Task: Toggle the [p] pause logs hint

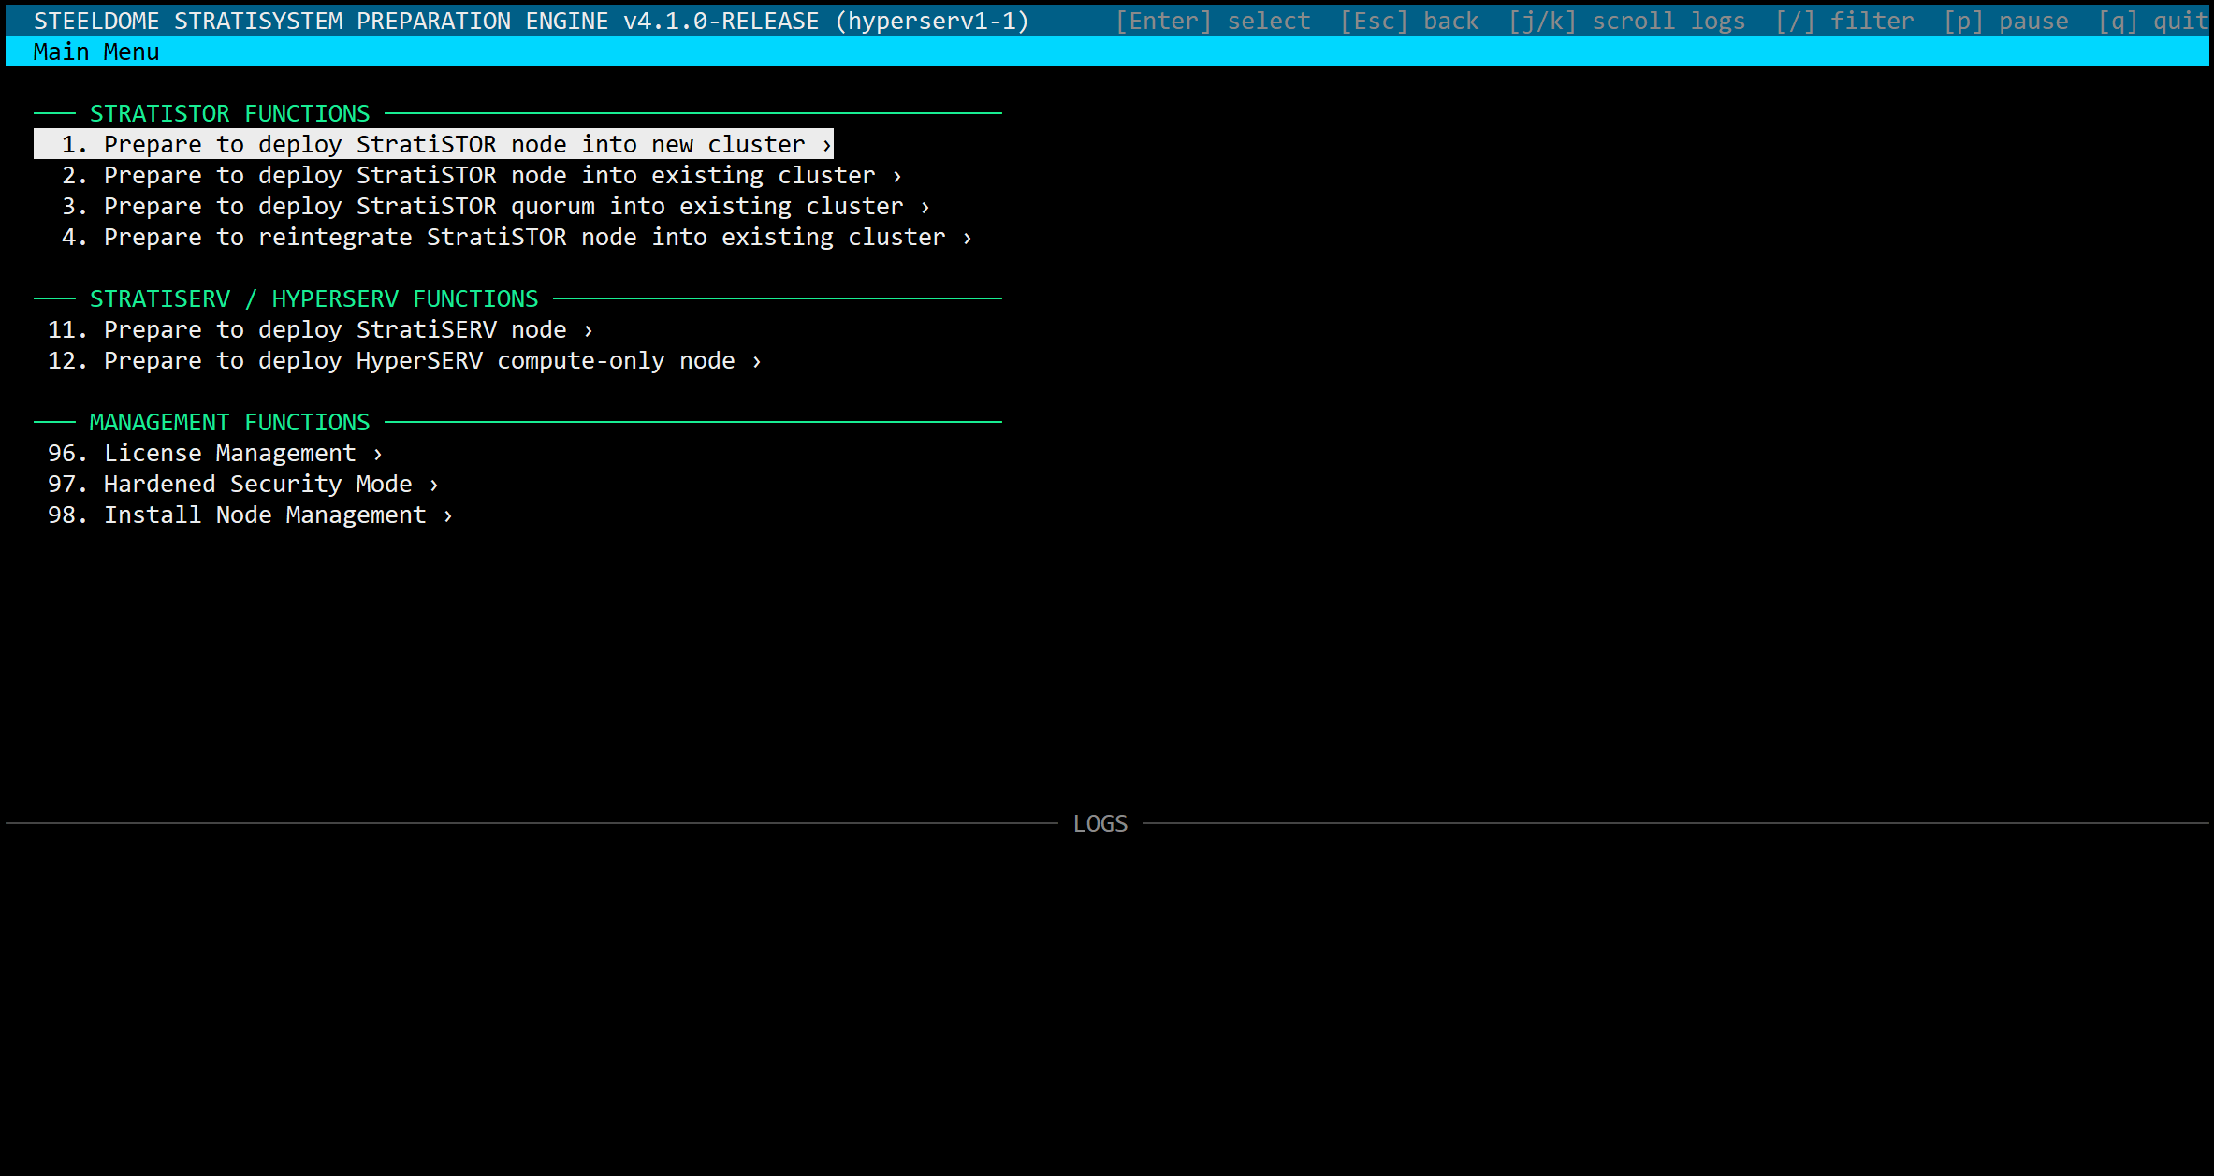Action: point(2006,21)
